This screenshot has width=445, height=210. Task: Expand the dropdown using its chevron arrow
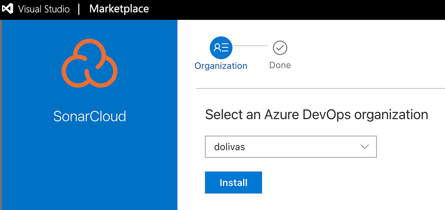[x=364, y=147]
